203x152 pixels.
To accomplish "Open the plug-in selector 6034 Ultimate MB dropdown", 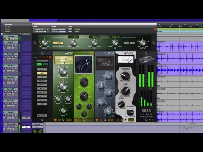I will (41, 32).
